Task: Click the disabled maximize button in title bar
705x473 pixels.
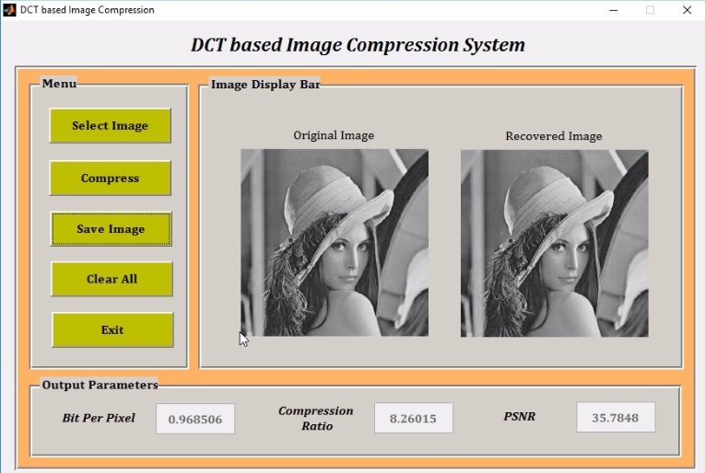Action: coord(650,10)
